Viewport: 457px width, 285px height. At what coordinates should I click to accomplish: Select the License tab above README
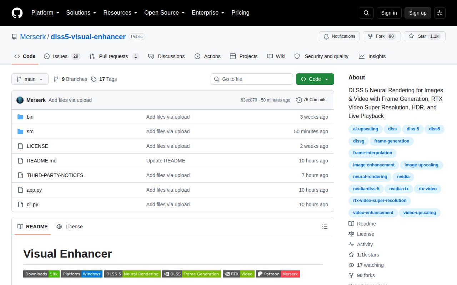click(x=70, y=227)
